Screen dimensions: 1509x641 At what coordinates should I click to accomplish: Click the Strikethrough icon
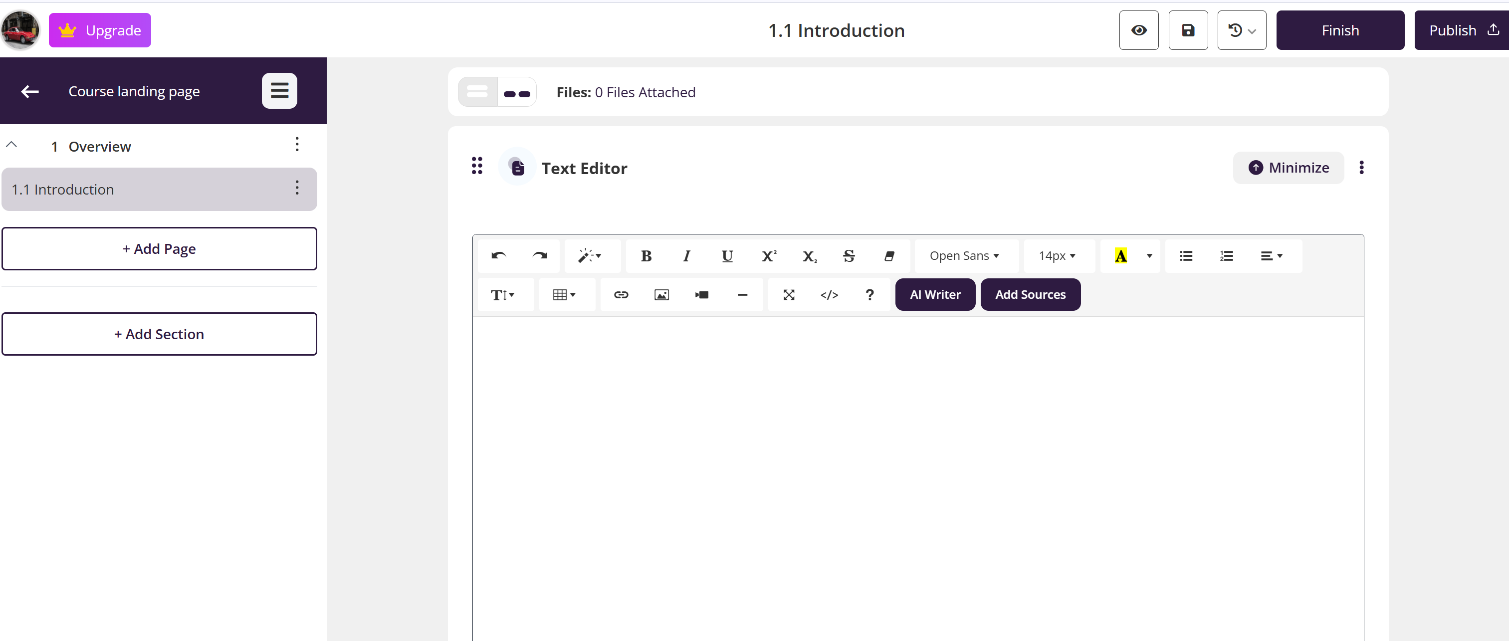848,256
